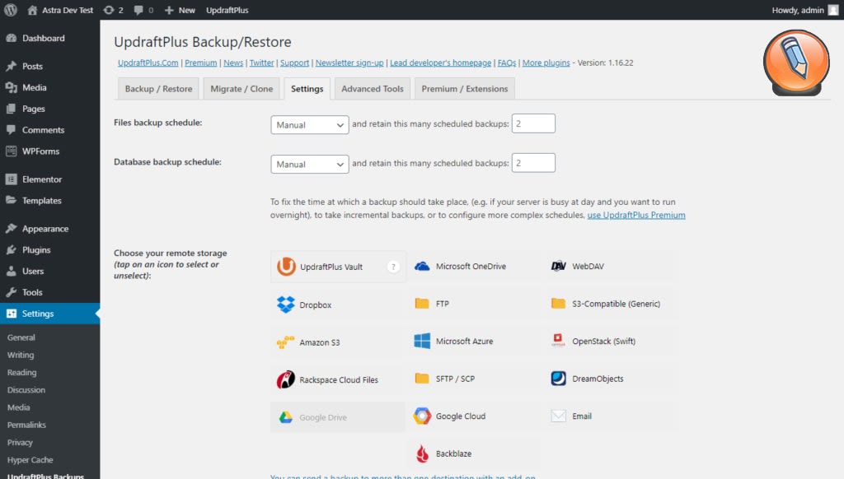Open Howdy, admin account menu
The height and width of the screenshot is (479, 844).
tap(804, 10)
